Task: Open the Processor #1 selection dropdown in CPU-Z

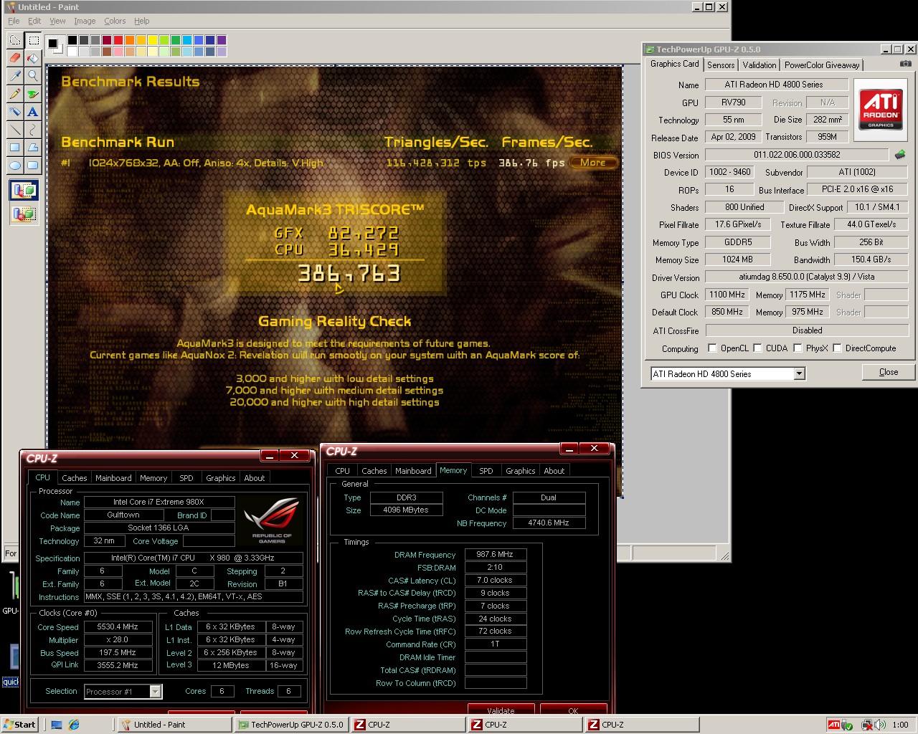Action: [x=155, y=691]
